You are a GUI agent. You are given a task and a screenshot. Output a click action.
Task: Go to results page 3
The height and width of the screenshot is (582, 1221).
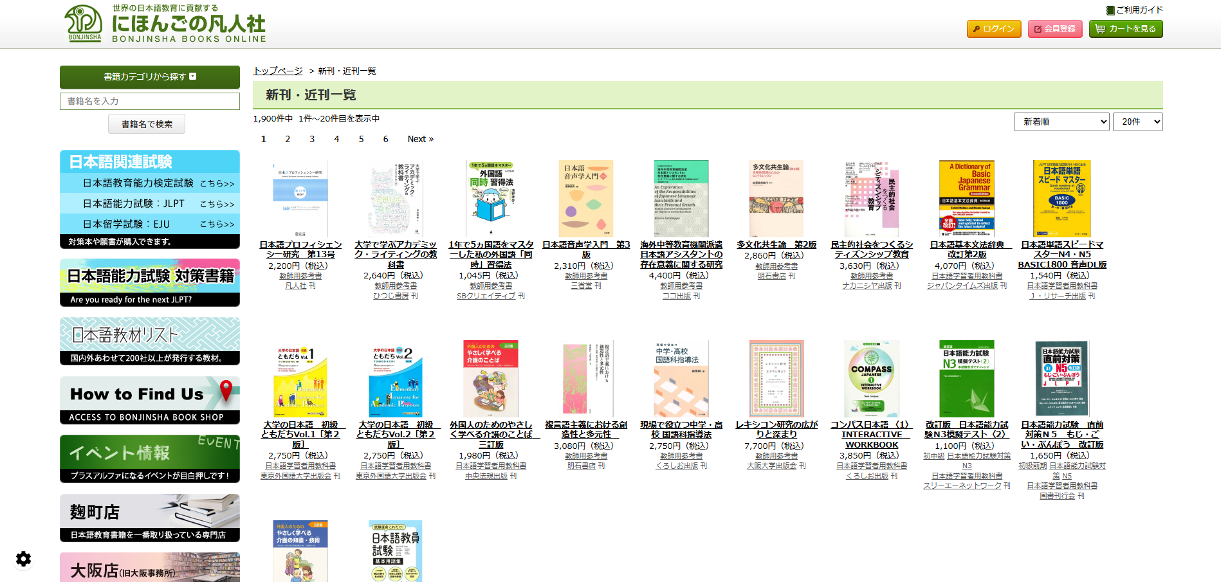pos(312,139)
